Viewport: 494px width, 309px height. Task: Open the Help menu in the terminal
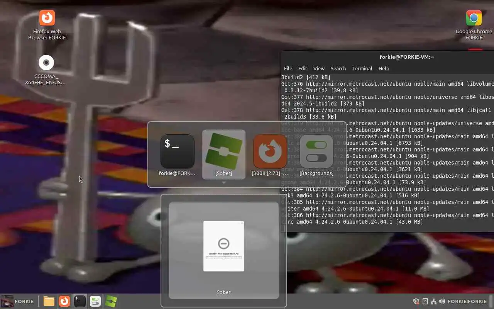(384, 68)
